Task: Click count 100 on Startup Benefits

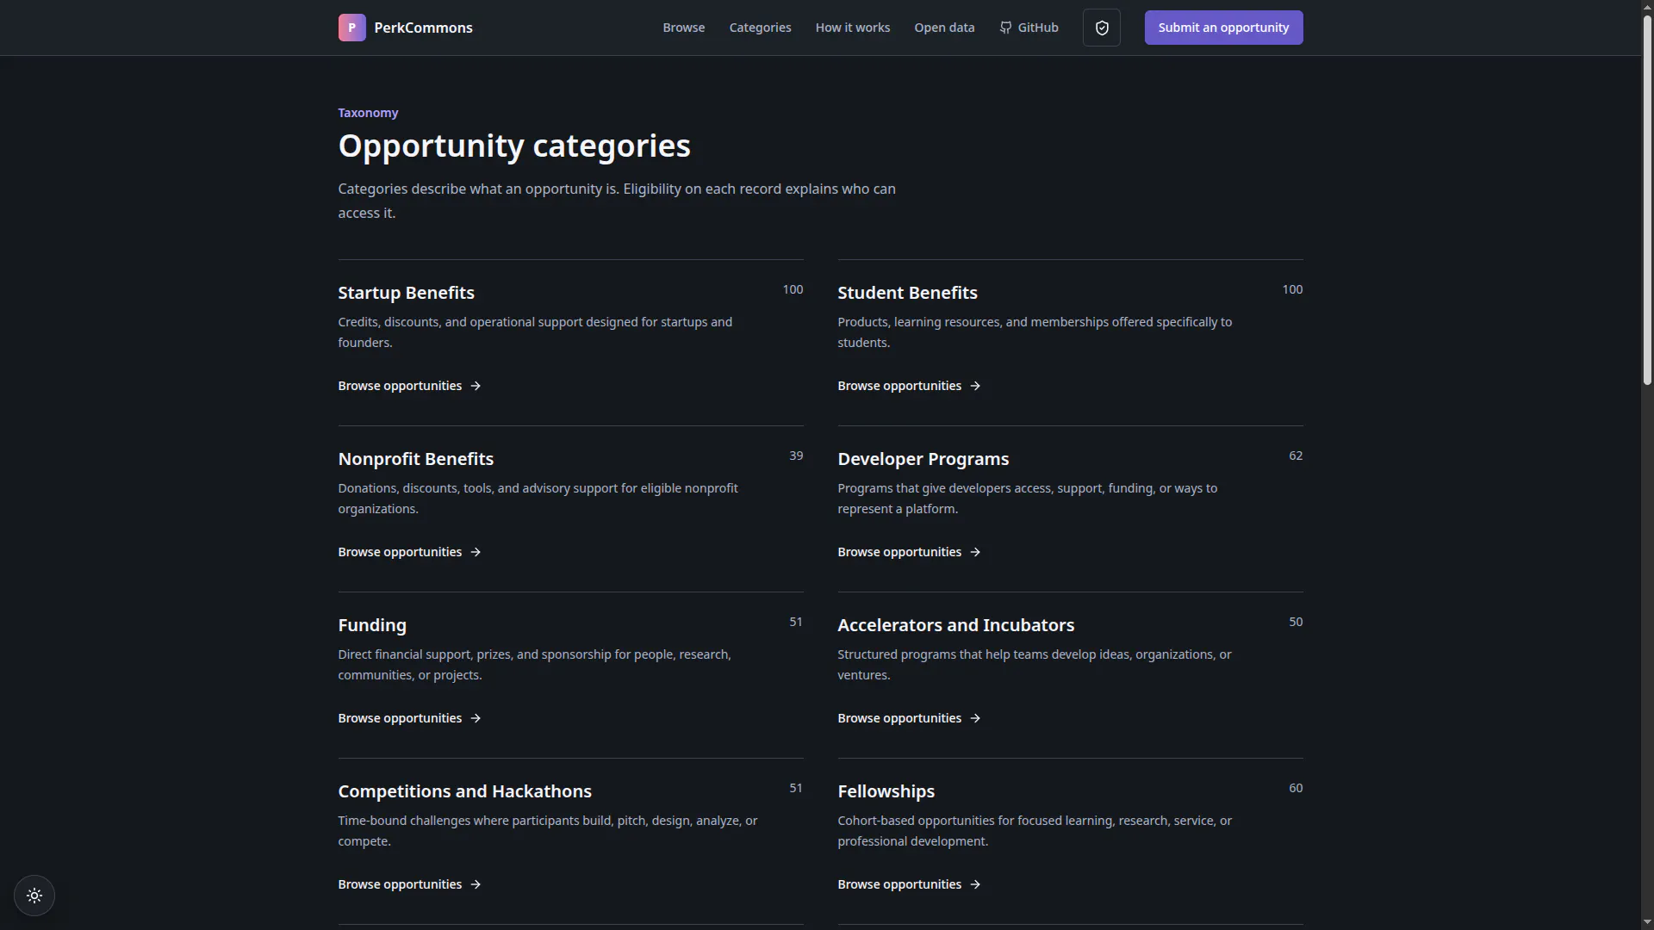Action: click(x=793, y=289)
